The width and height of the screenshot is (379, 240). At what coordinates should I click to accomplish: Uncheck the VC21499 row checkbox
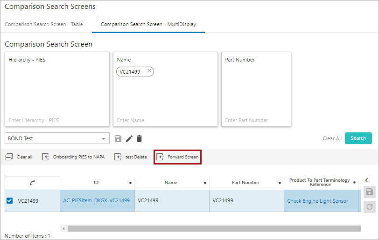click(x=10, y=201)
